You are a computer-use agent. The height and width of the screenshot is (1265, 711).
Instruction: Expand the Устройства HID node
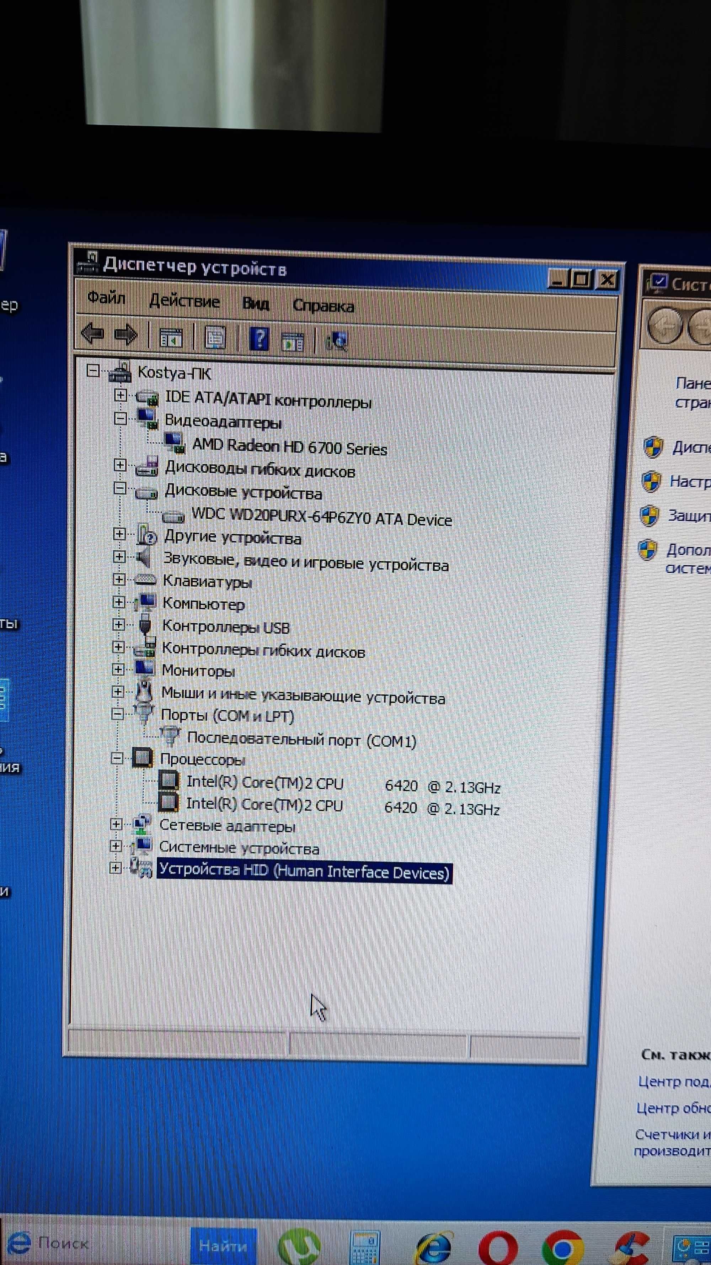coord(115,868)
